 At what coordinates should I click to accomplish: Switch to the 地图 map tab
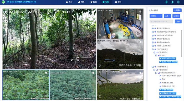[81, 2]
